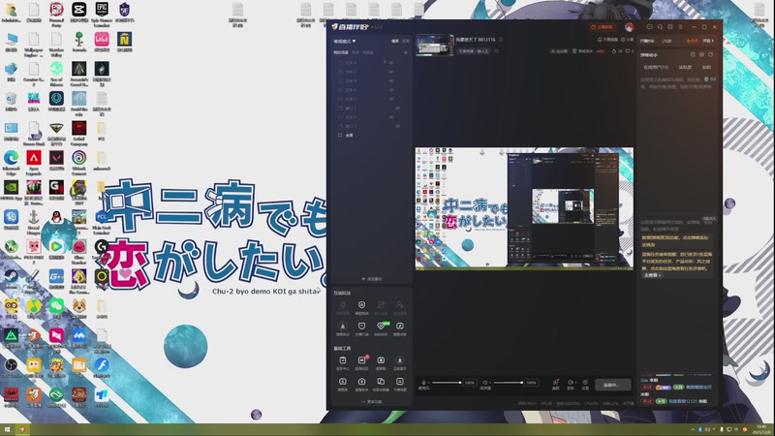Viewport: 775px width, 436px height.
Task: Open the beauty effects icon near the sliders
Action: [x=555, y=382]
